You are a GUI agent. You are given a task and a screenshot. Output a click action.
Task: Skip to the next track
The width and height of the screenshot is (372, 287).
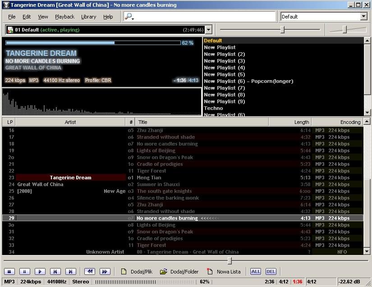pos(70,271)
